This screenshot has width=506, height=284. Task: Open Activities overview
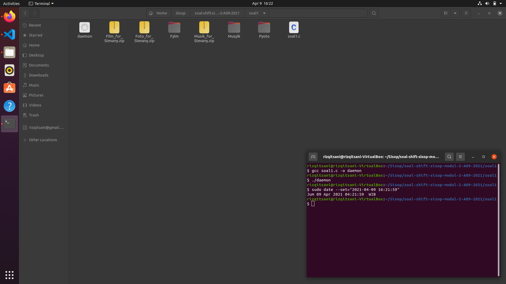(11, 3)
